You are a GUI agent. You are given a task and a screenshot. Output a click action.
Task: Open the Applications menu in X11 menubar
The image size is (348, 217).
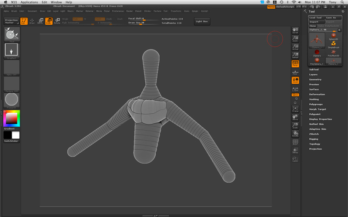point(29,2)
